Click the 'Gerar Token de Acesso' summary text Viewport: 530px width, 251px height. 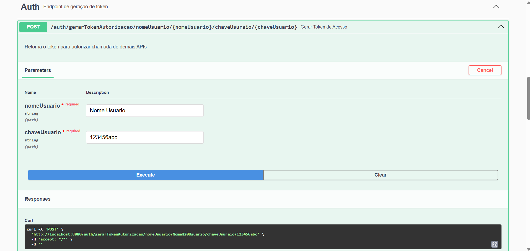(x=324, y=27)
